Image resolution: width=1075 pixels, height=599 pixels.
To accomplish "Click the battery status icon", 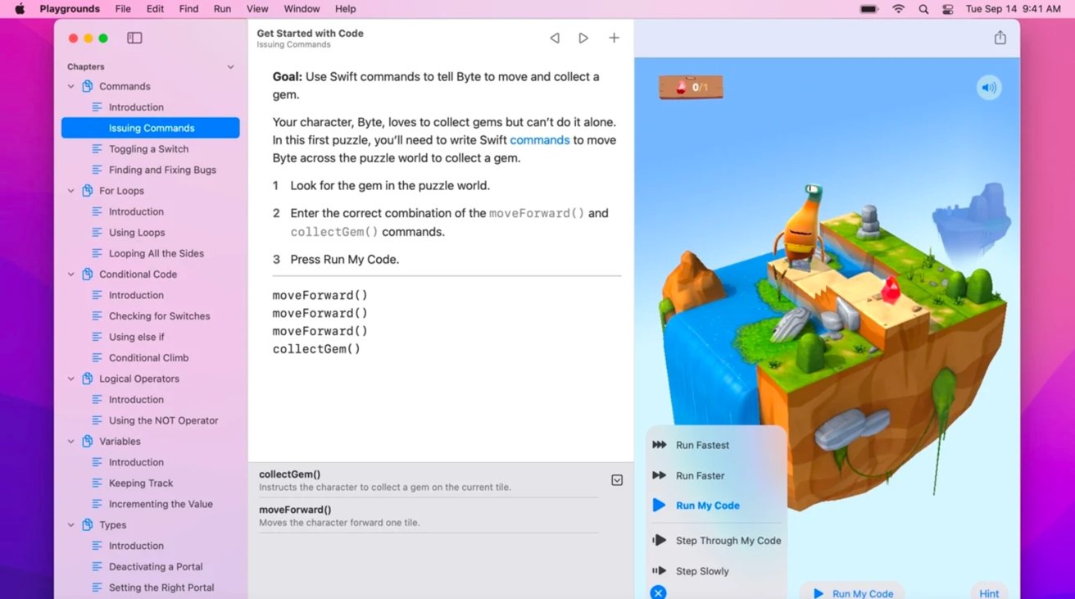I will [x=869, y=9].
